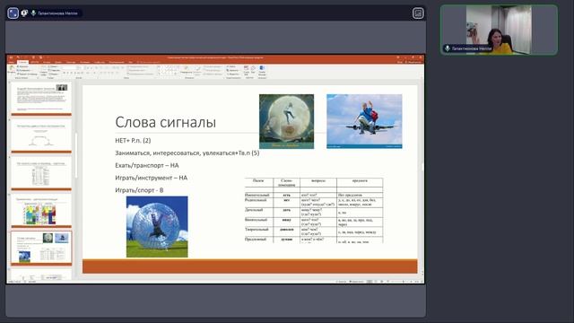Select the zorb ball image on slide
Image resolution: width=574 pixels, height=323 pixels.
(157, 227)
